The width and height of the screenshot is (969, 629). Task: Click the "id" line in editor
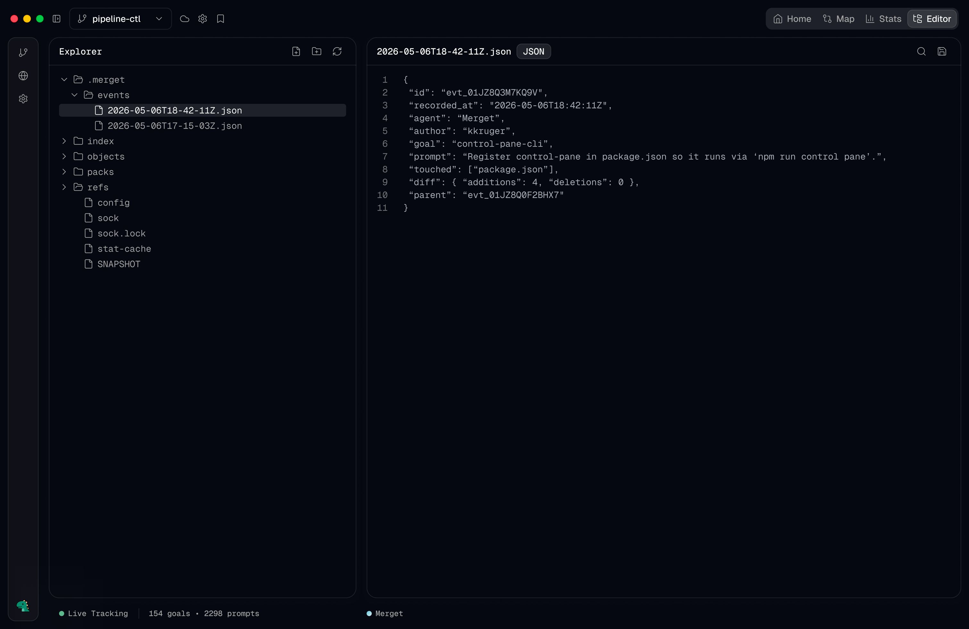click(x=478, y=92)
